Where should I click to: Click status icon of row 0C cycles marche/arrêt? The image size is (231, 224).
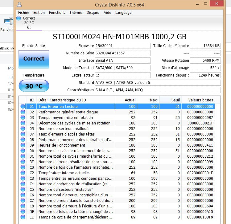23,156
